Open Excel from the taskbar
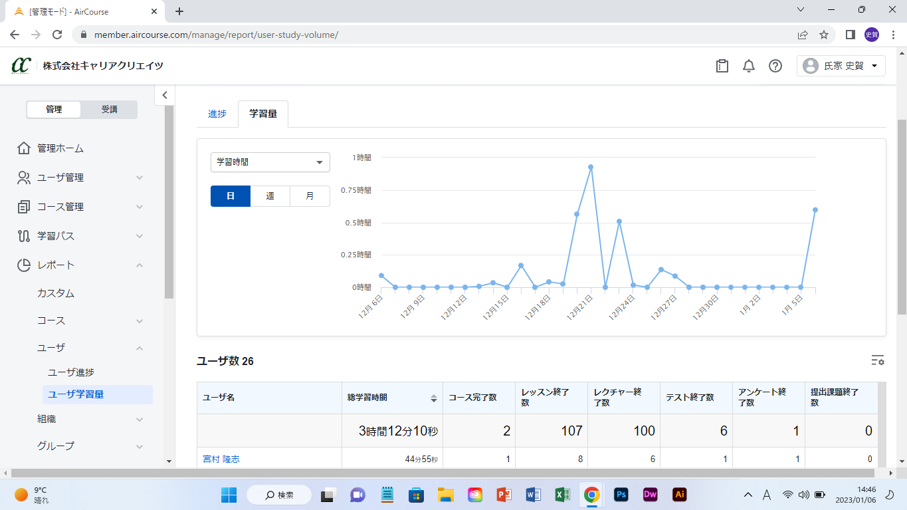Viewport: 907px width, 510px height. [562, 495]
